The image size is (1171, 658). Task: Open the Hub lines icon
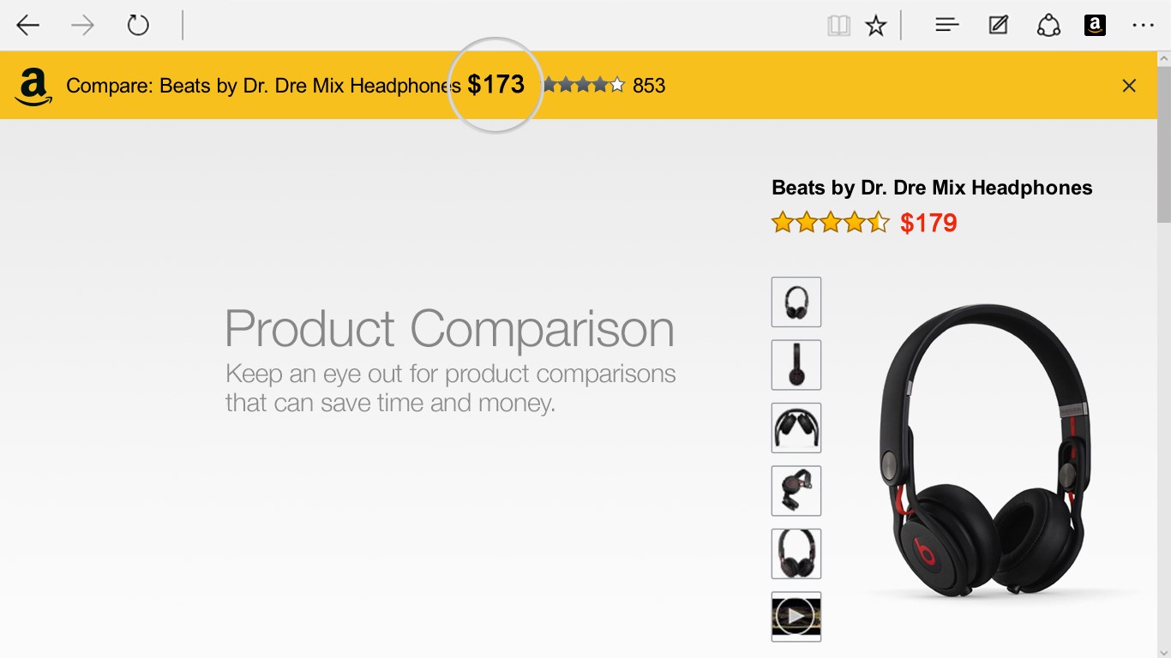tap(946, 26)
